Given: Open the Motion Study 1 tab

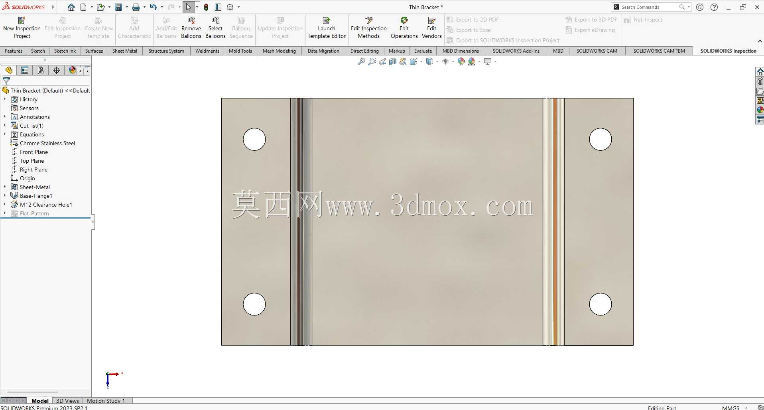Looking at the screenshot, I should pyautogui.click(x=106, y=401).
